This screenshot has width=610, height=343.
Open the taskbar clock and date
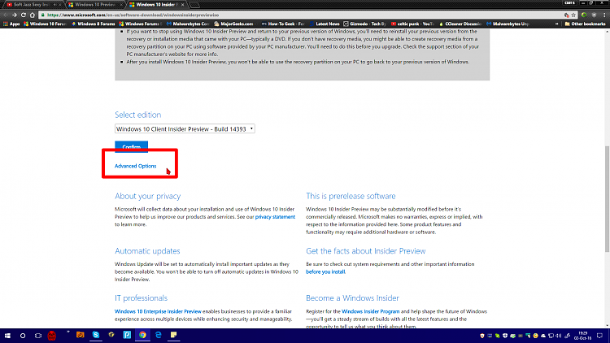(583, 336)
